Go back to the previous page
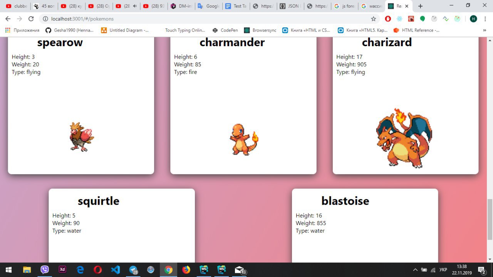493x277 pixels. (8, 18)
